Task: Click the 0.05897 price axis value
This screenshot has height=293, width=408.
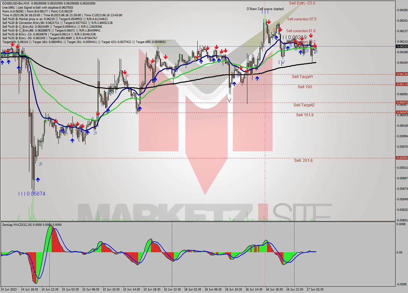Action: [x=402, y=178]
